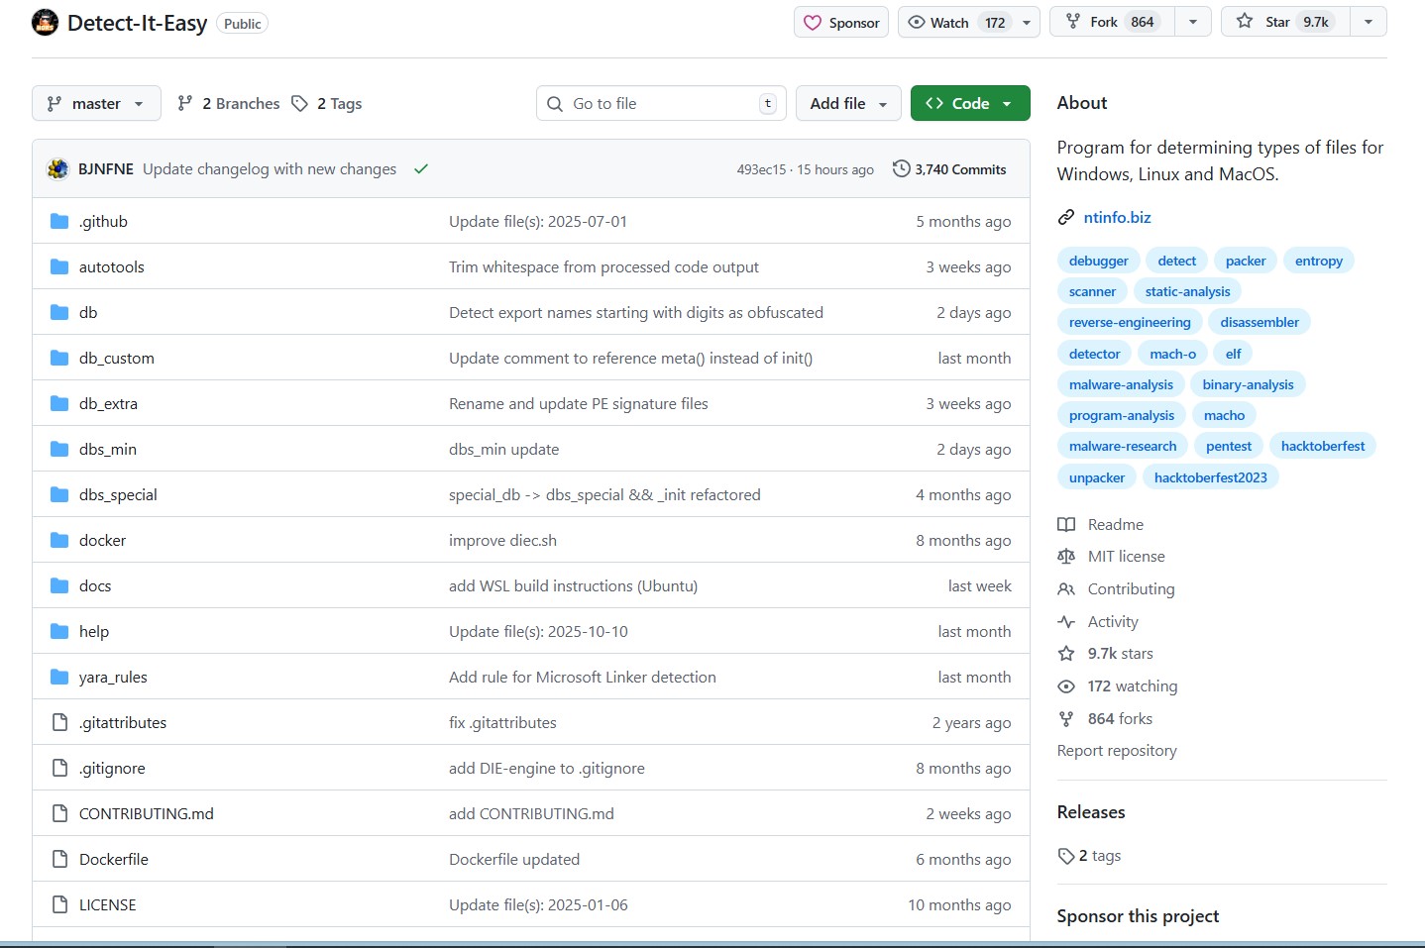Open the MIT license link

[1126, 557]
